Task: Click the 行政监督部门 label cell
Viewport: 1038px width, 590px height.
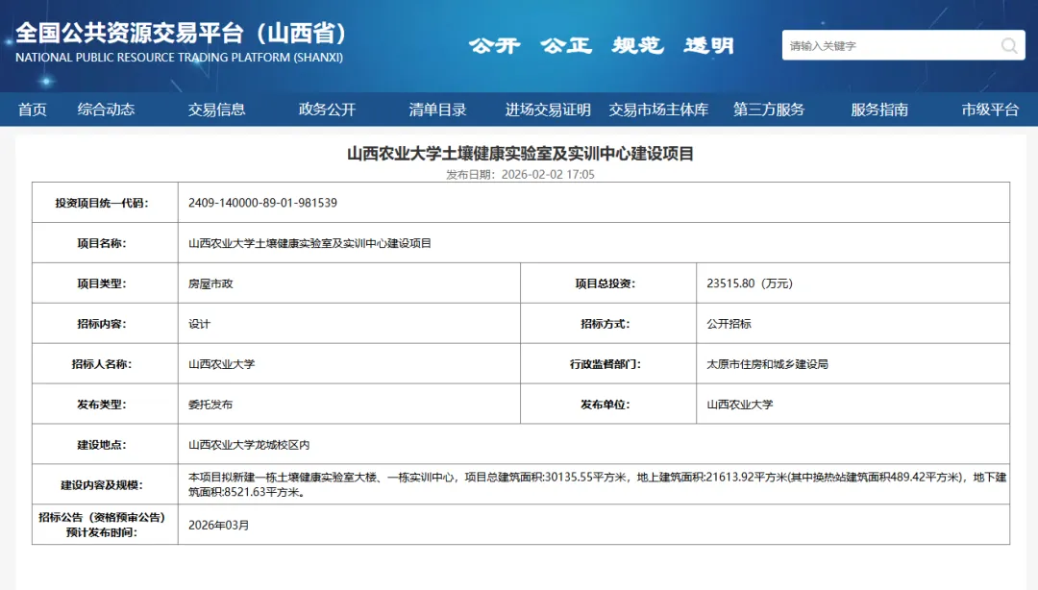Action: [608, 364]
